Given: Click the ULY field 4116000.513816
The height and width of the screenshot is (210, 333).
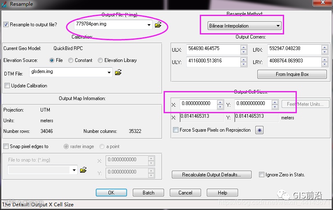Looking at the screenshot, I should coord(213,62).
